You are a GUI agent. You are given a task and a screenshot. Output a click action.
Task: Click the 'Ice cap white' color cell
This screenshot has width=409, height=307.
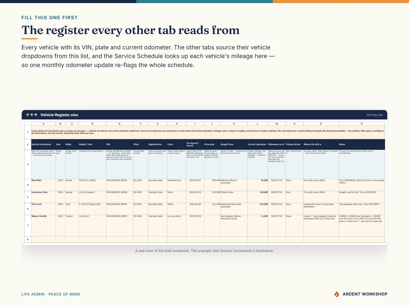click(177, 225)
